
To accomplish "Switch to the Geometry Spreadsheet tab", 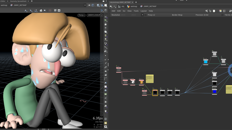I will 18,1.
